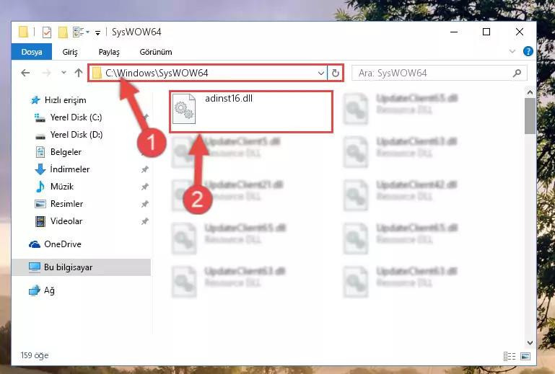Open the recent locations dropdown
Image resolution: width=555 pixels, height=374 pixels.
coord(64,73)
